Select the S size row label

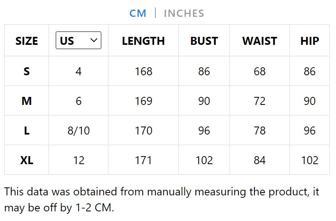[x=26, y=71]
